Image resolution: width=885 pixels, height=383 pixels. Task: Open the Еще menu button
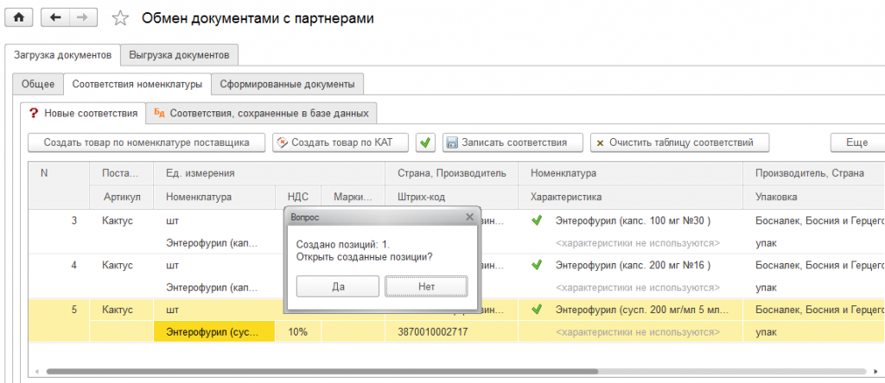coord(857,142)
